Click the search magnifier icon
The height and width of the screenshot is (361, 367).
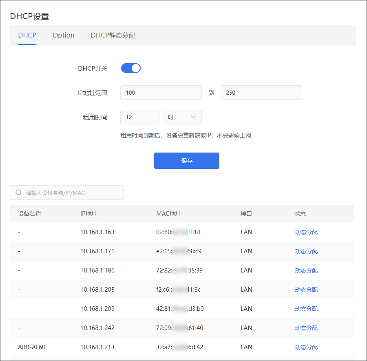18,193
